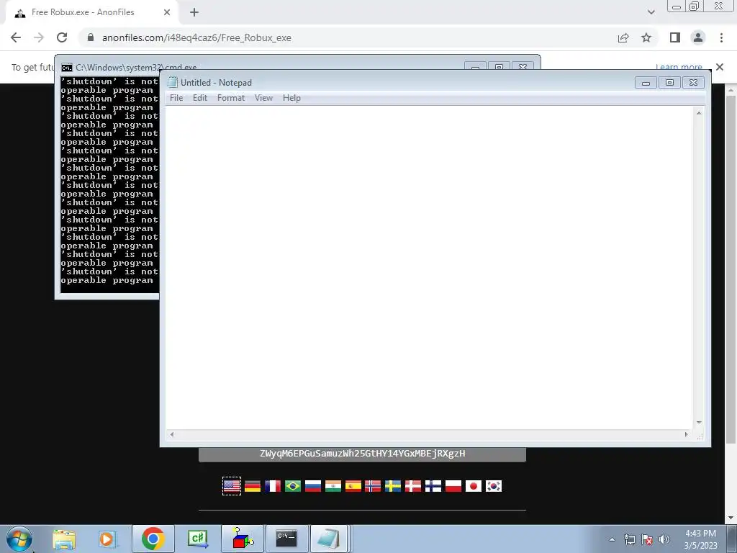Open Windows Media Player from taskbar

(x=108, y=539)
